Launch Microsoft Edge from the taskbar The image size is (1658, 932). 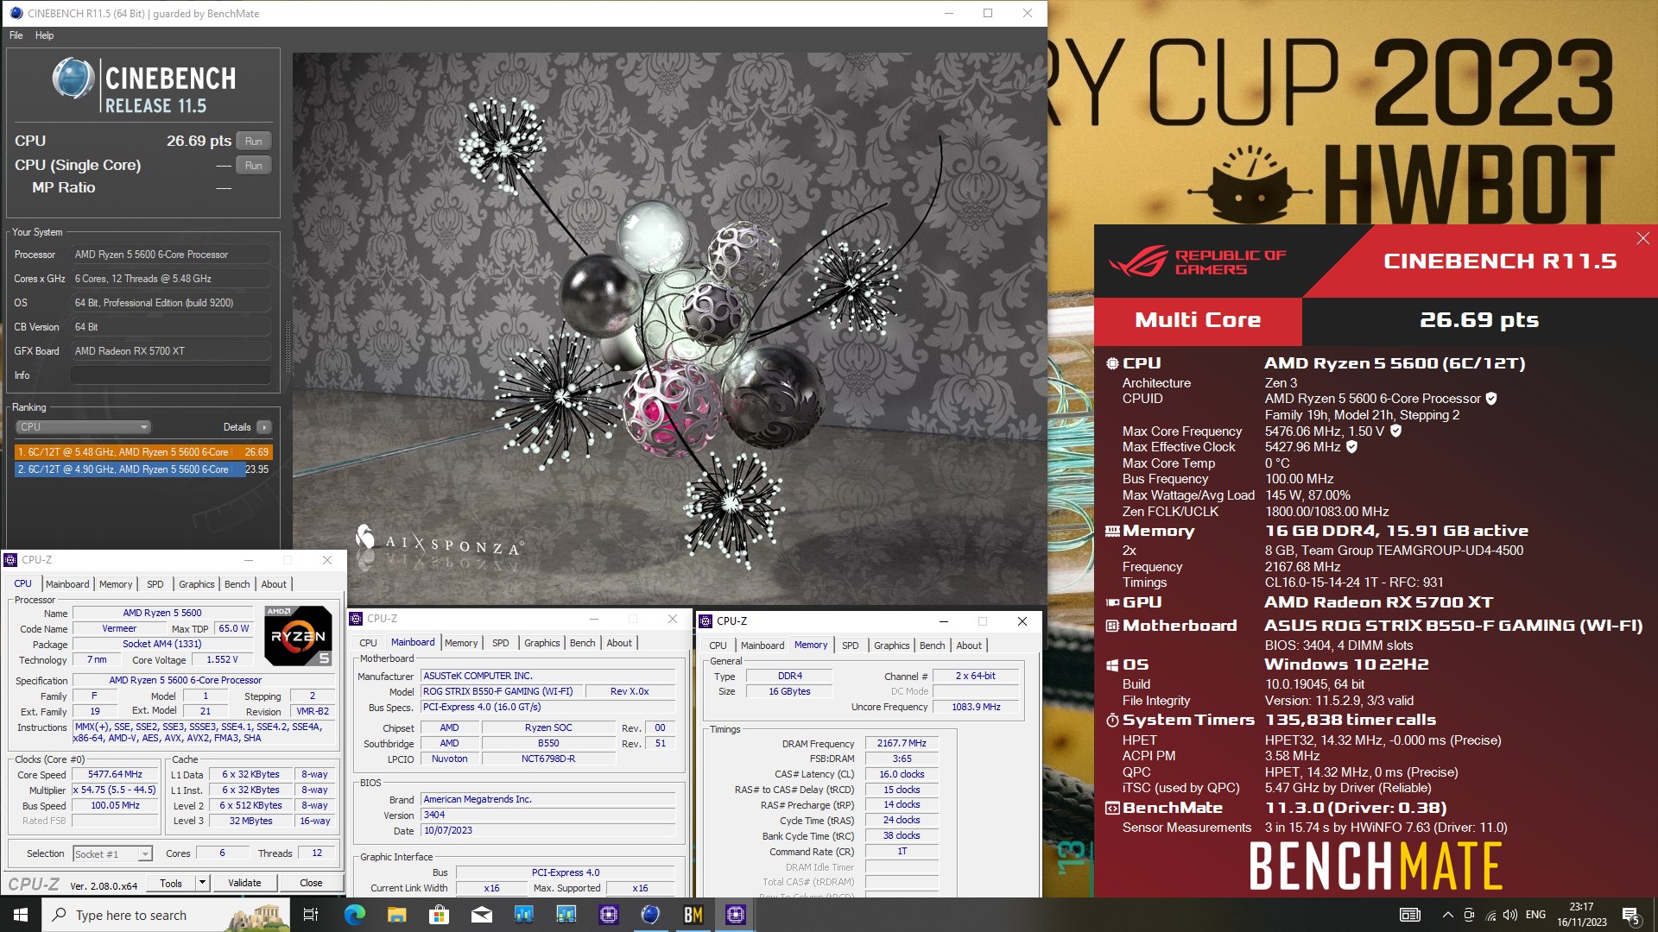[354, 915]
